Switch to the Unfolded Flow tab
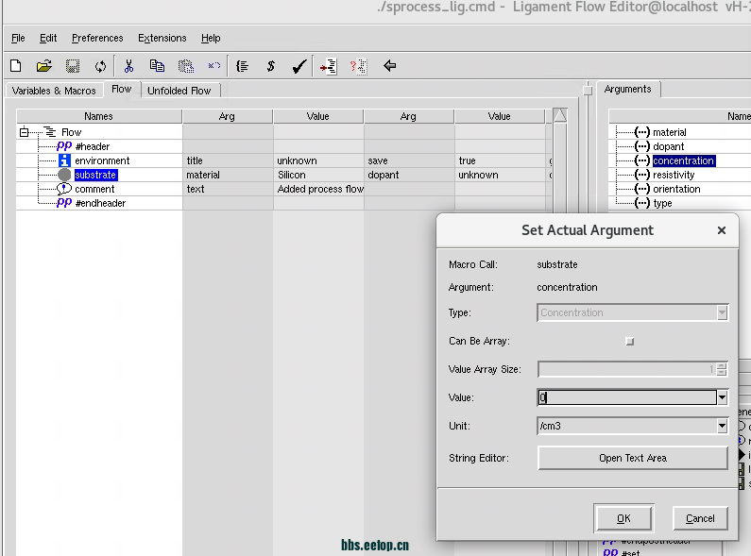The width and height of the screenshot is (751, 556). click(179, 91)
